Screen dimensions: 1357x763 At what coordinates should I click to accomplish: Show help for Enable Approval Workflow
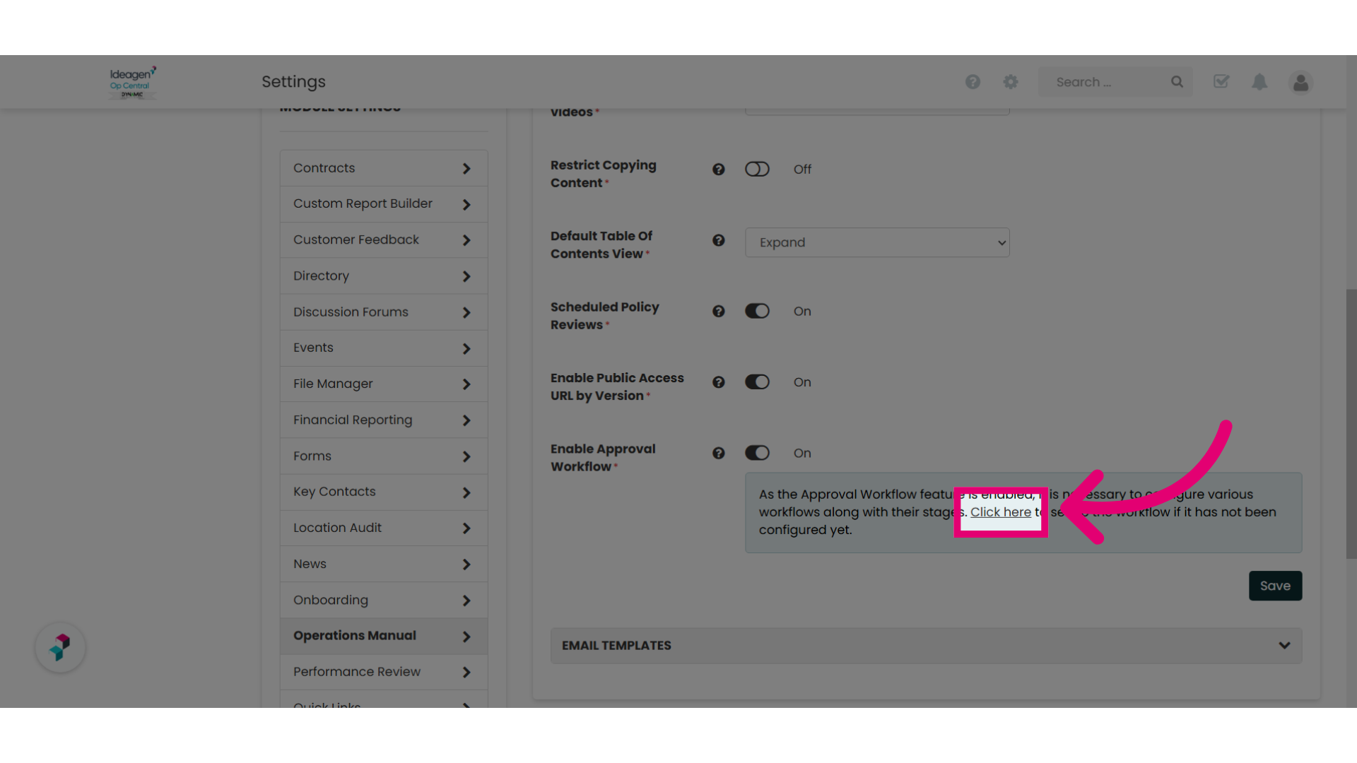point(719,454)
